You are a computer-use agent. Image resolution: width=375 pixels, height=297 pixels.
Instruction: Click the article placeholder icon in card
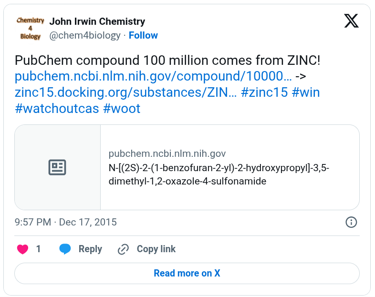point(57,167)
